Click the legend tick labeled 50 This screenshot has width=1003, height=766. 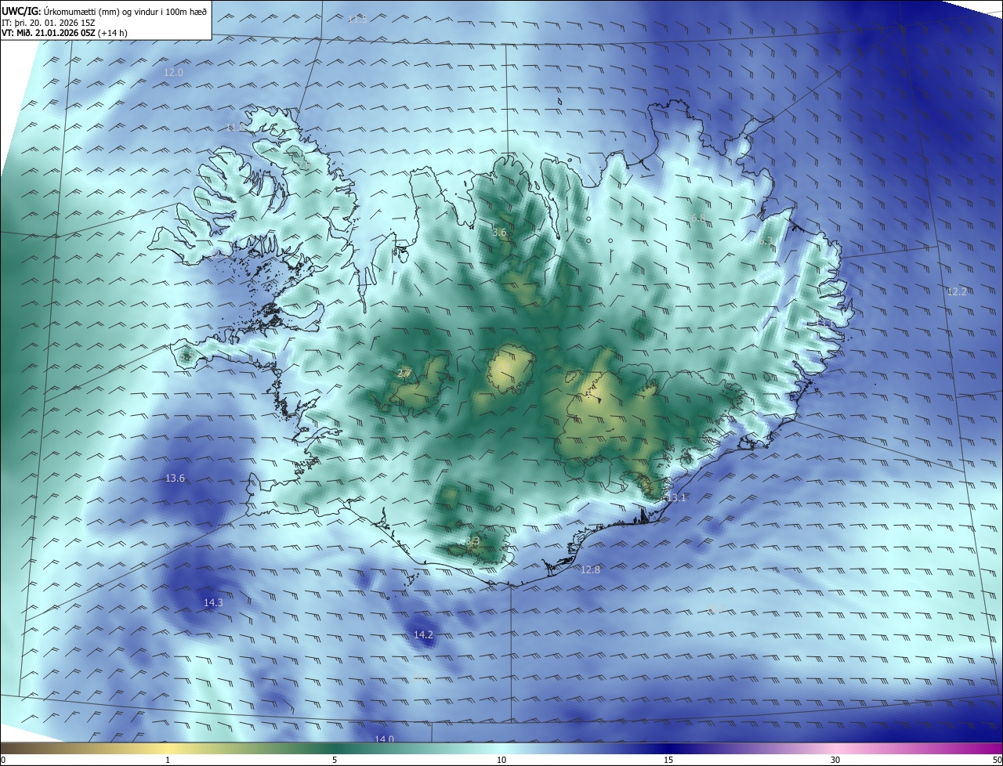[997, 760]
